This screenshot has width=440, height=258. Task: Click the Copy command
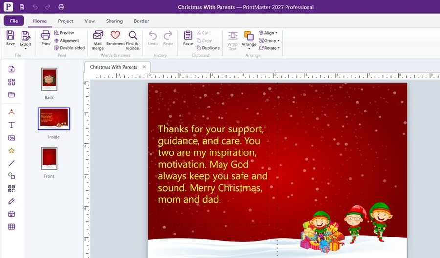(x=204, y=41)
